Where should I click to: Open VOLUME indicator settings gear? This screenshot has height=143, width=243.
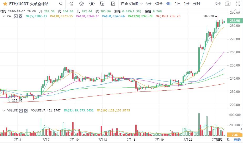pyautogui.click(x=21, y=111)
